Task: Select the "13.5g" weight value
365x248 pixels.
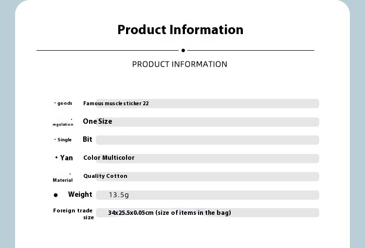Action: pyautogui.click(x=119, y=195)
